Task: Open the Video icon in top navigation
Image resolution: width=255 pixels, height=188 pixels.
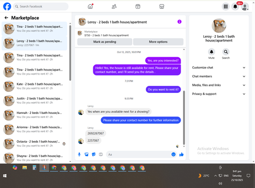Action: 138,7
